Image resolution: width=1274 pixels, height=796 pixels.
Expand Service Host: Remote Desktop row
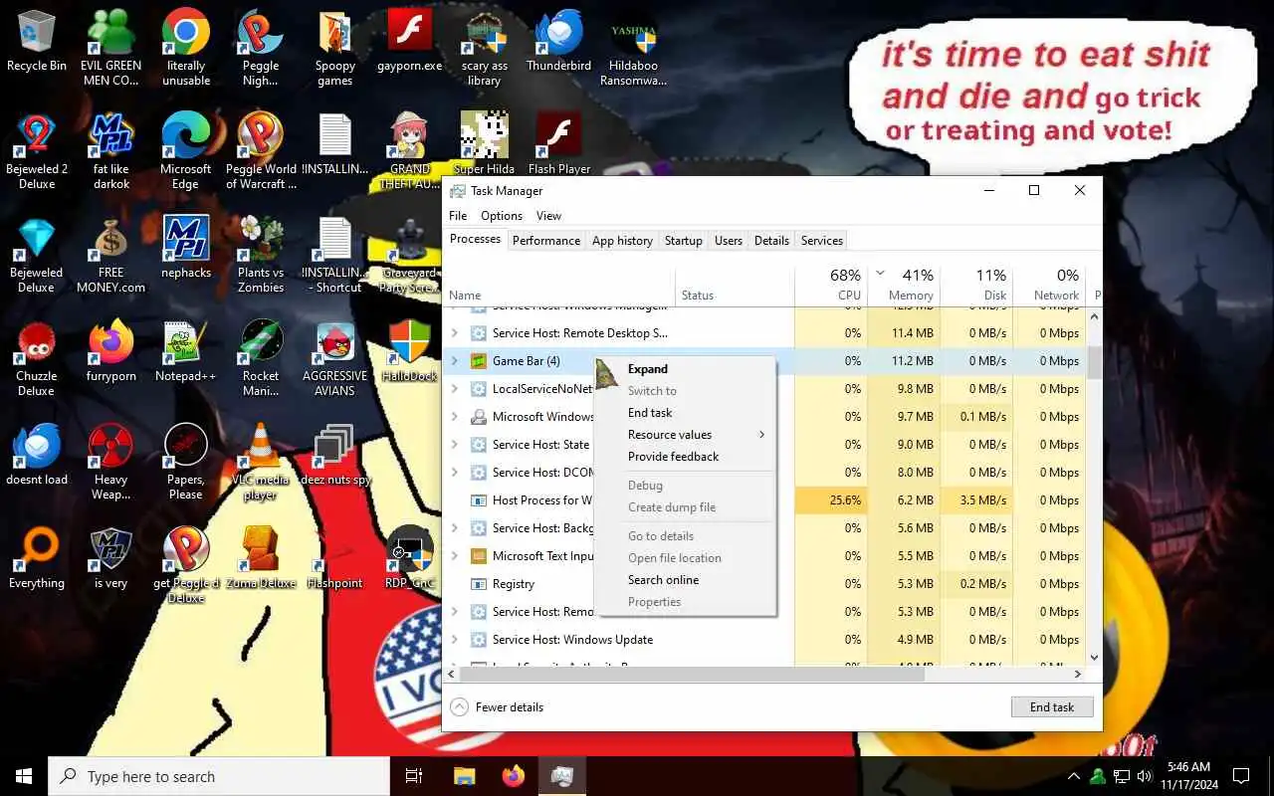(455, 333)
